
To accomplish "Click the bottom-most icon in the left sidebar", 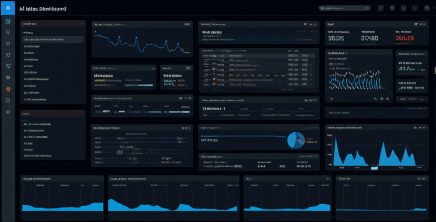I will (8, 111).
